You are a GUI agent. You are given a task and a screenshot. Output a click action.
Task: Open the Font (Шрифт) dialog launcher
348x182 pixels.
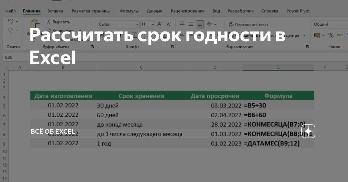pyautogui.click(x=173, y=47)
